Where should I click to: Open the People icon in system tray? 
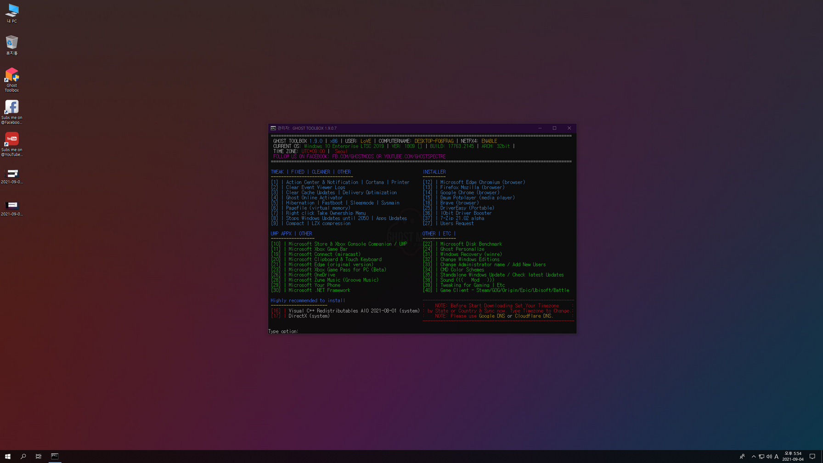click(x=742, y=456)
